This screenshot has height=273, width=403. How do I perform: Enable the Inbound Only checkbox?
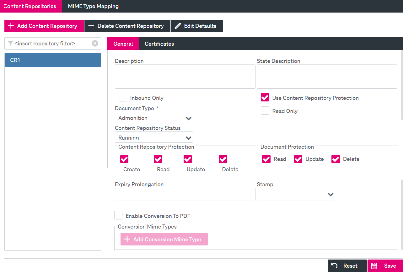pos(123,97)
